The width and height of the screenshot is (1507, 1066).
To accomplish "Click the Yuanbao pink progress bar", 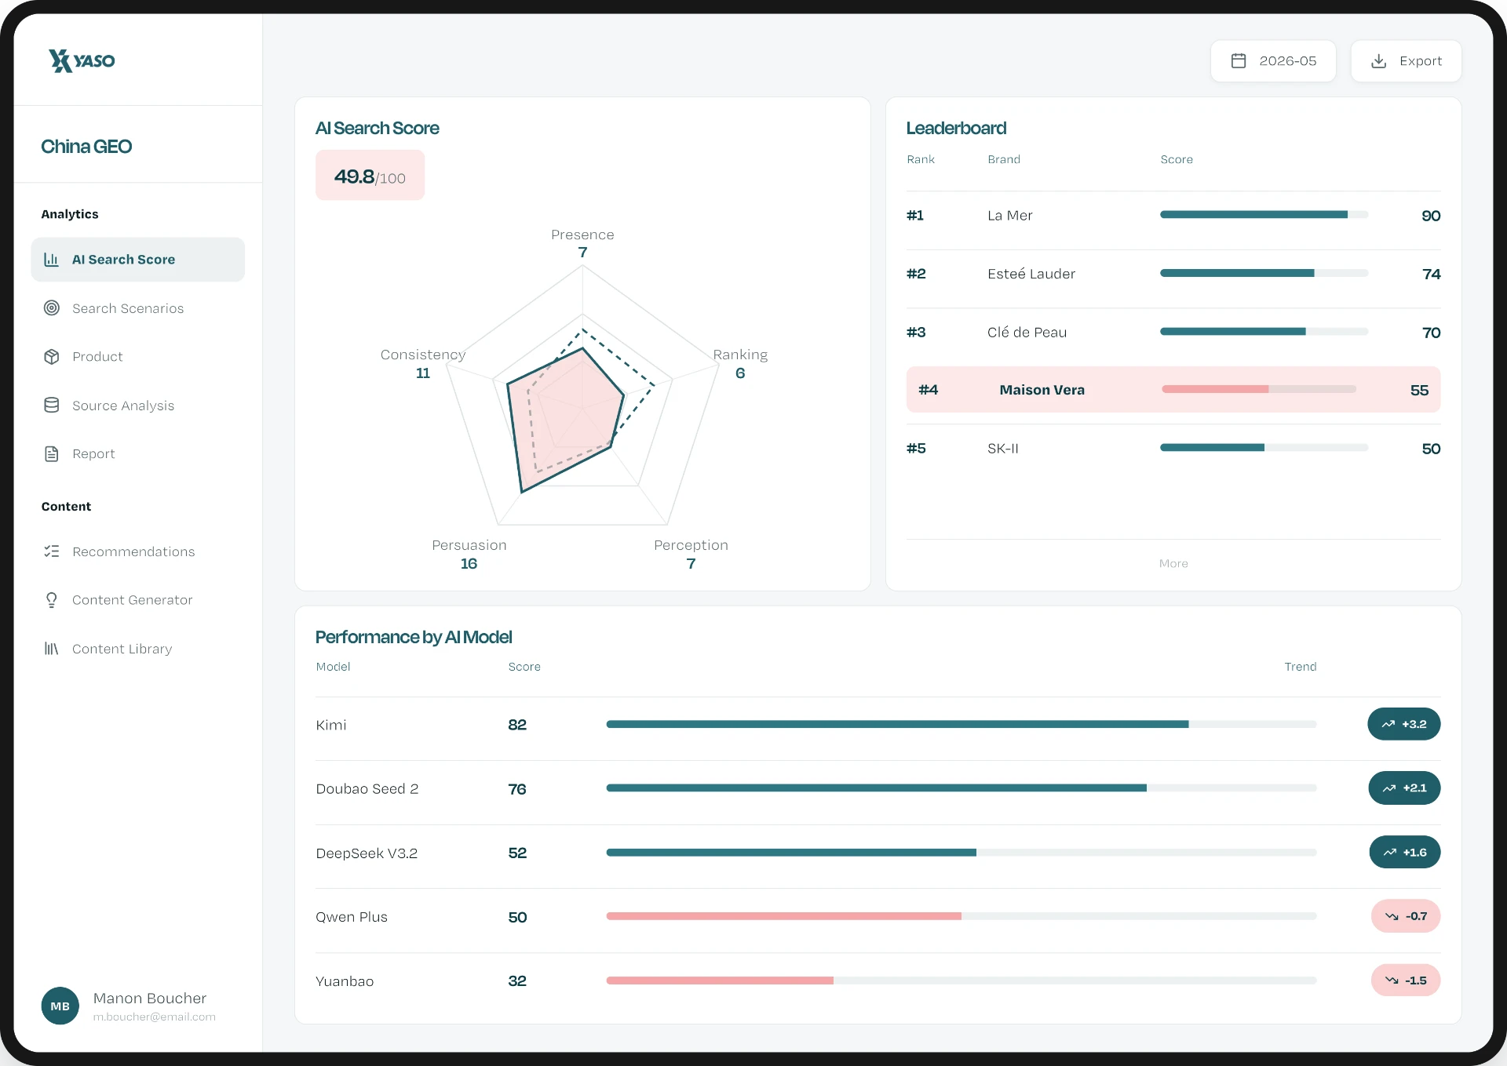I will pyautogui.click(x=961, y=981).
